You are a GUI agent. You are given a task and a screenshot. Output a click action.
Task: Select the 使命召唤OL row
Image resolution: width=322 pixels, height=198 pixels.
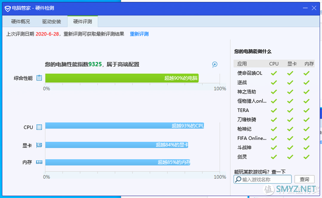click(274, 73)
